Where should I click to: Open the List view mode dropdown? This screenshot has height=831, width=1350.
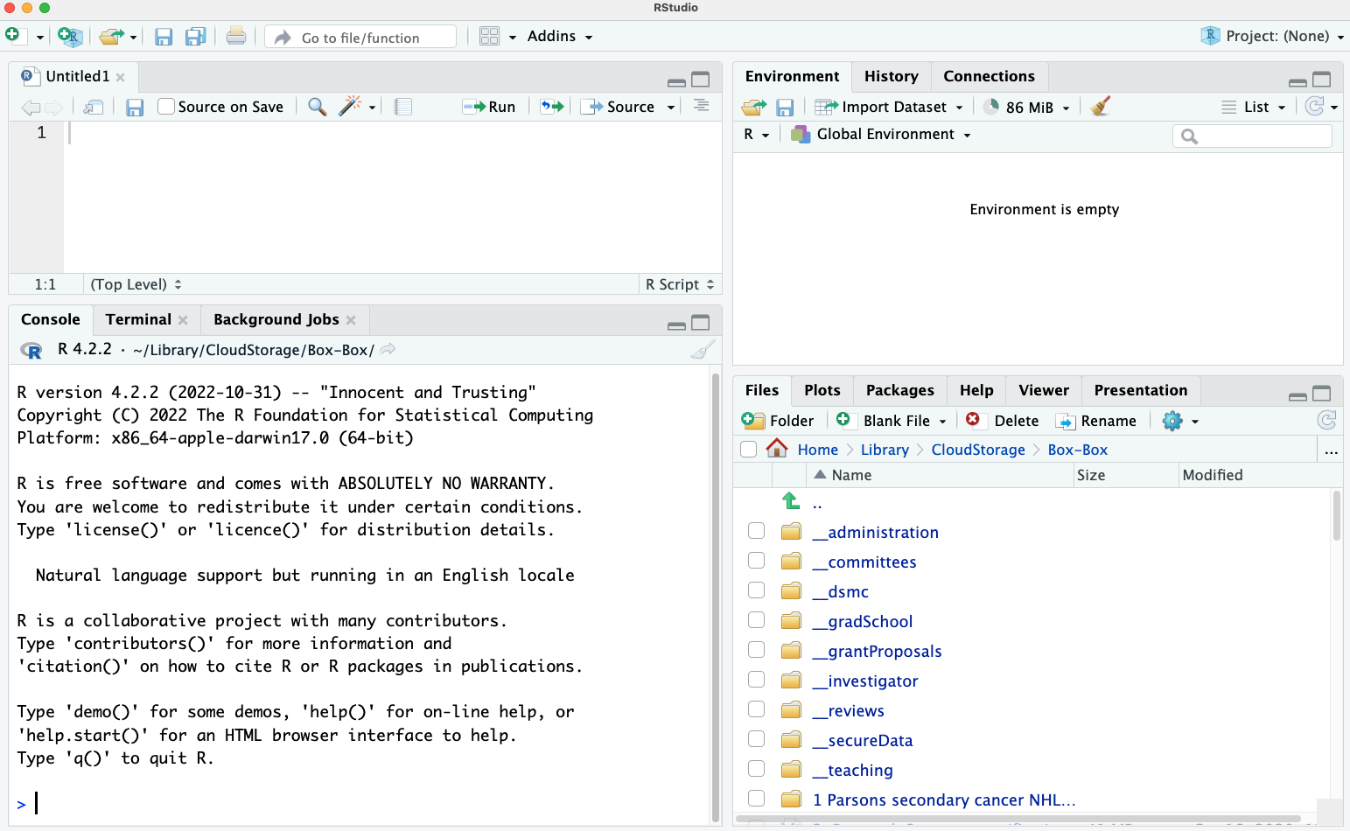click(x=1254, y=107)
